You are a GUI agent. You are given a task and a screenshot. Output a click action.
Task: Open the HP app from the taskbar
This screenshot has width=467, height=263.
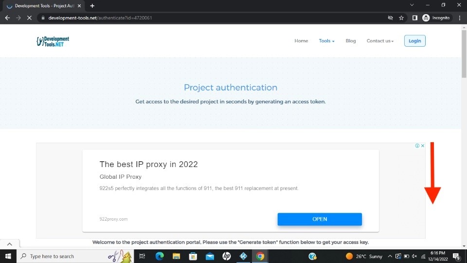(x=226, y=256)
